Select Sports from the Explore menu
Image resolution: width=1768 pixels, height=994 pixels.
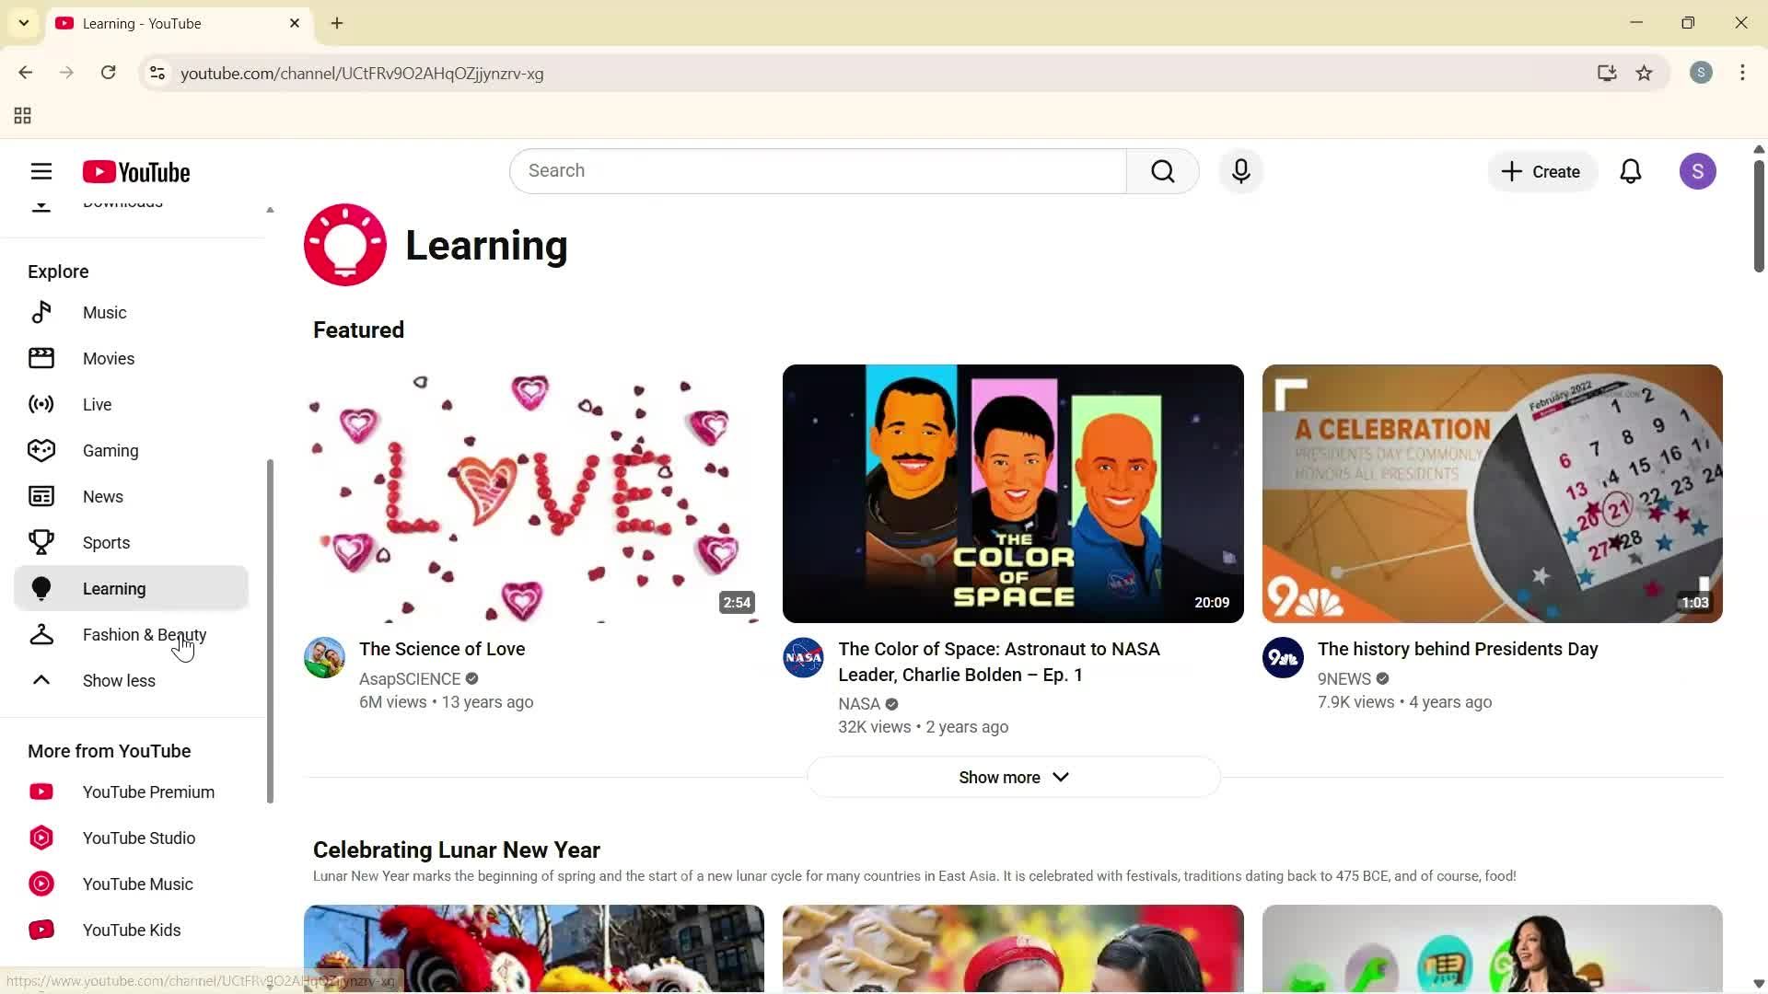106,542
